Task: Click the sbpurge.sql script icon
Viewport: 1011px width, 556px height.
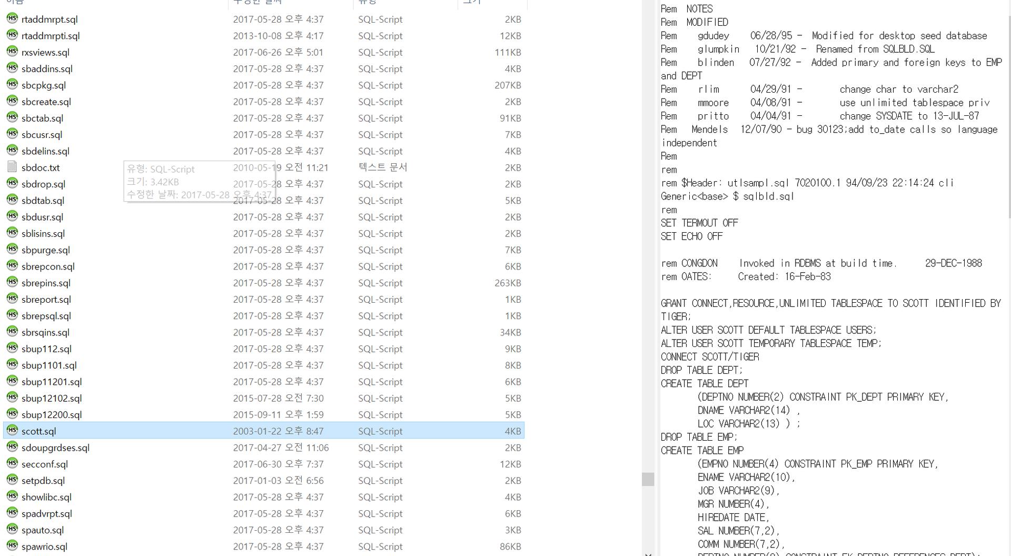Action: tap(12, 249)
